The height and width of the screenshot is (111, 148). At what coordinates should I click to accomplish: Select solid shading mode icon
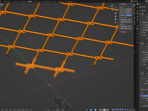[x=104, y=110]
